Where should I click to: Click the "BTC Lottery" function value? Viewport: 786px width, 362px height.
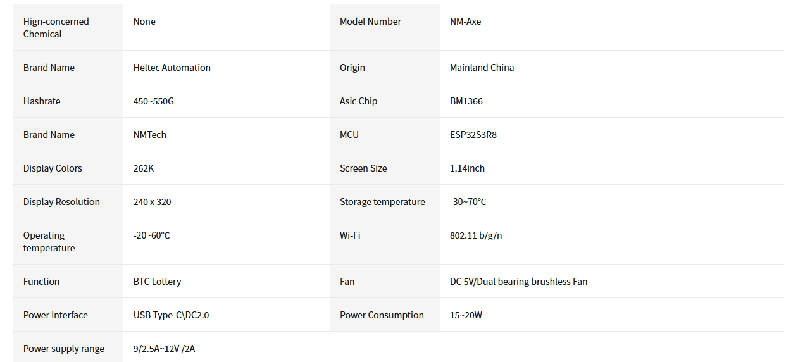[x=157, y=282]
